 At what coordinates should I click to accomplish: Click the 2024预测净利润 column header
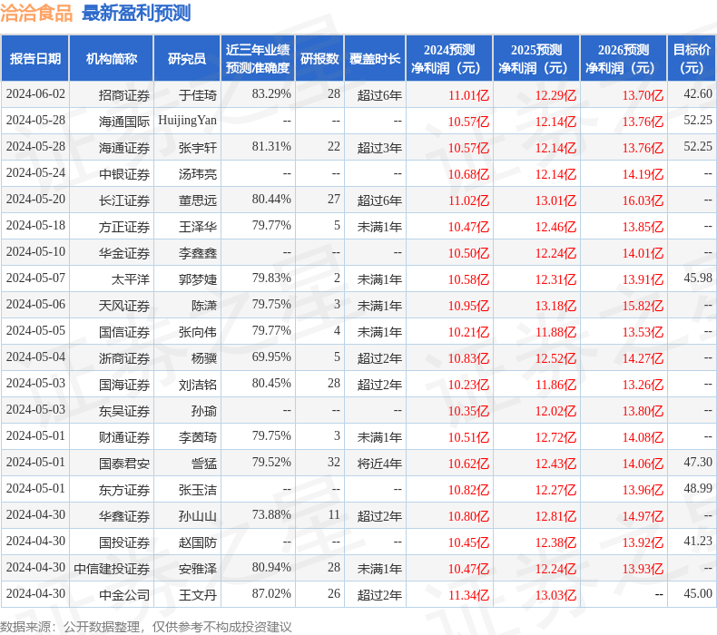[449, 59]
